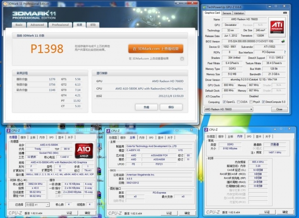Click the green BIOS save chip icon
The height and width of the screenshot is (218, 299).
click(x=283, y=41)
